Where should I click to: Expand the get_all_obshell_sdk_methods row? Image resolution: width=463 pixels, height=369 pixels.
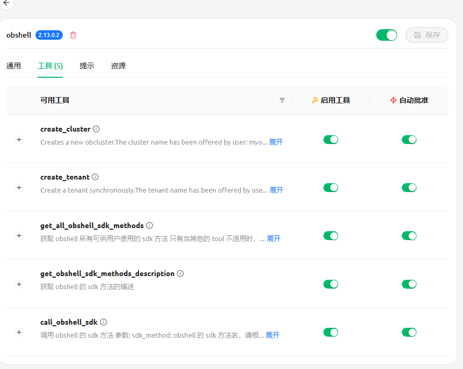pyautogui.click(x=19, y=236)
